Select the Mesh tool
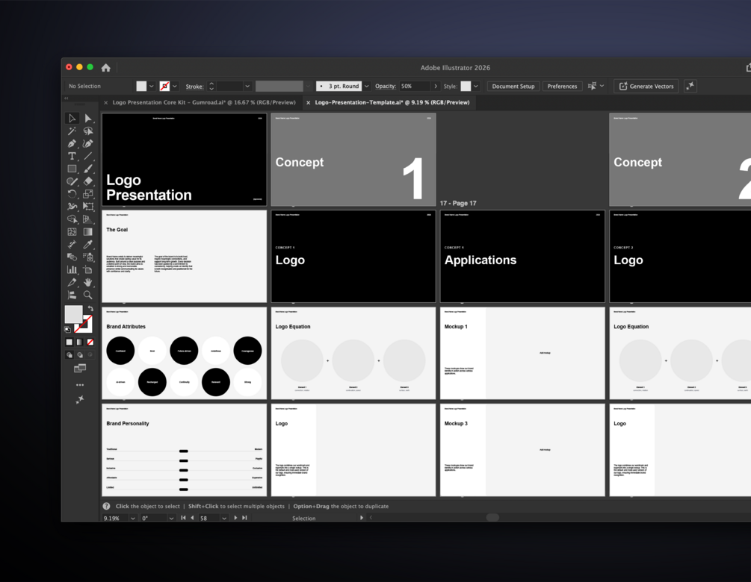The height and width of the screenshot is (582, 751). [x=72, y=232]
